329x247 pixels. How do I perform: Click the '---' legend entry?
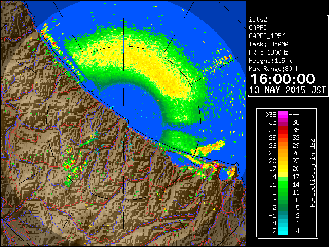[x=294, y=115]
